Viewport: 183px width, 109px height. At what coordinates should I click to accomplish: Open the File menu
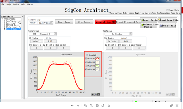click(x=3, y=4)
